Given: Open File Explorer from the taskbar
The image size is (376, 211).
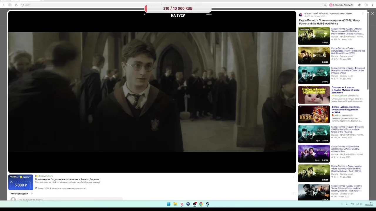Looking at the screenshot, I should [175, 204].
